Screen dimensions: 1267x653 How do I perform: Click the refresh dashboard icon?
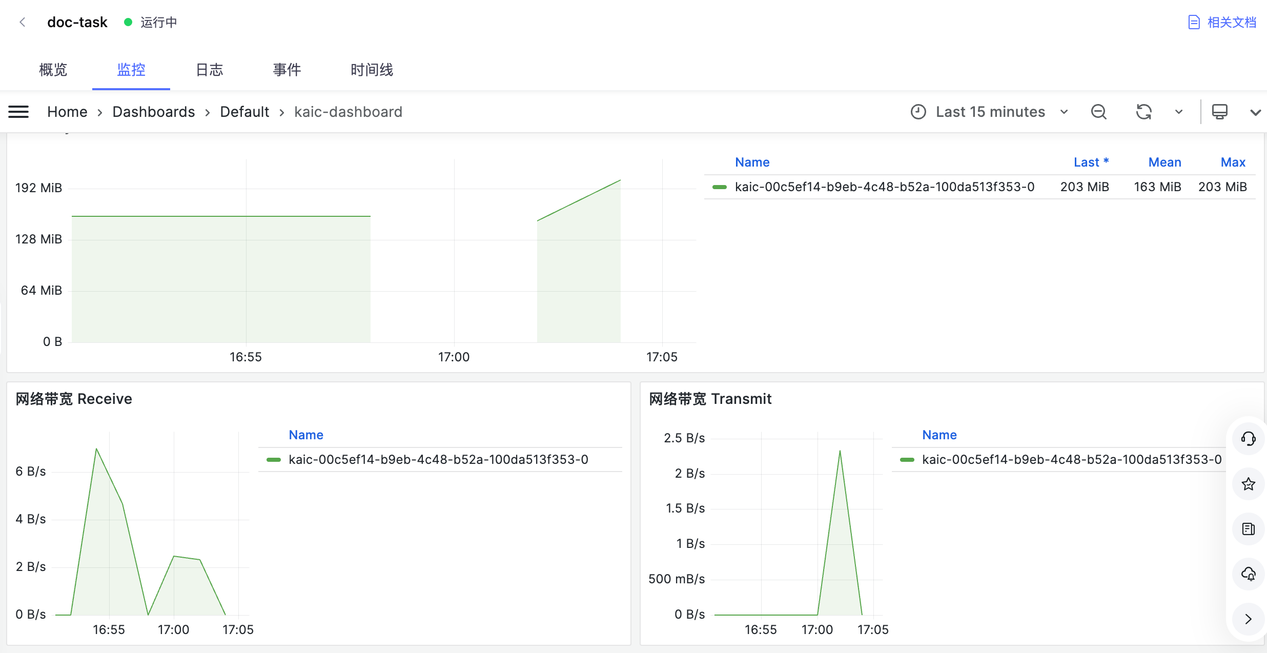(1143, 112)
